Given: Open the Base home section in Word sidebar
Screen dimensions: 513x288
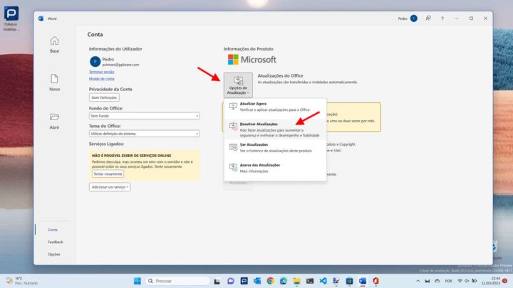Looking at the screenshot, I should coord(54,44).
